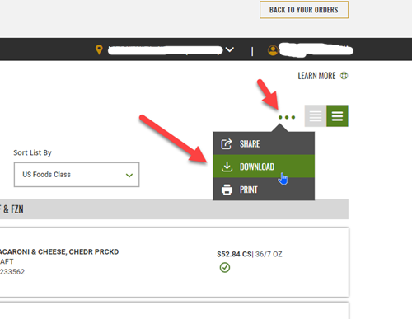Image resolution: width=412 pixels, height=319 pixels.
Task: Click the $52.84 CS price text
Action: (x=234, y=254)
